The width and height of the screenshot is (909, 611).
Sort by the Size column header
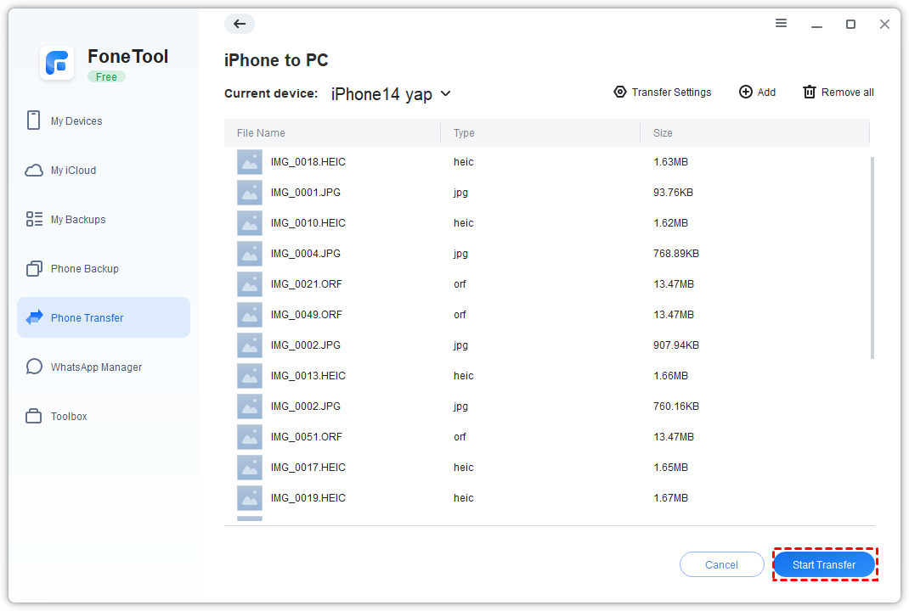[663, 133]
